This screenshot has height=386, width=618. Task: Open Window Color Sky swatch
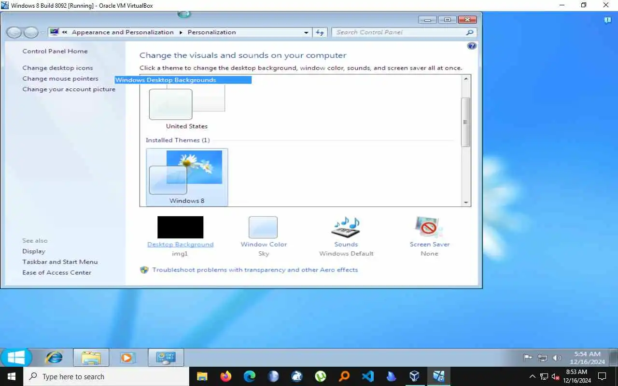pos(263,227)
